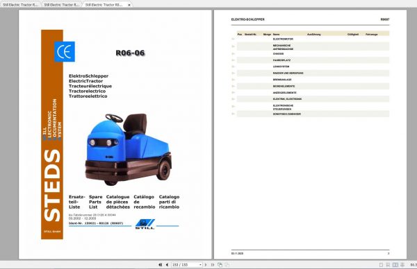Click the arrow marker beside ANZEIGEELEMENTE
417x269 pixels.
234,93
